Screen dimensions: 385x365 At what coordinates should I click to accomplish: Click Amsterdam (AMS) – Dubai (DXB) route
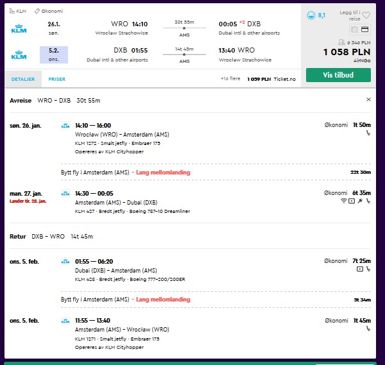pyautogui.click(x=116, y=203)
